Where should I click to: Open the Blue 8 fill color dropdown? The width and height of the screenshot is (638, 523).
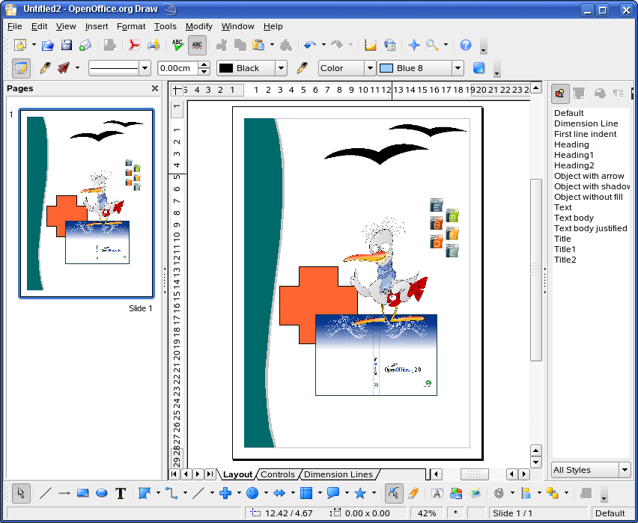(x=458, y=68)
